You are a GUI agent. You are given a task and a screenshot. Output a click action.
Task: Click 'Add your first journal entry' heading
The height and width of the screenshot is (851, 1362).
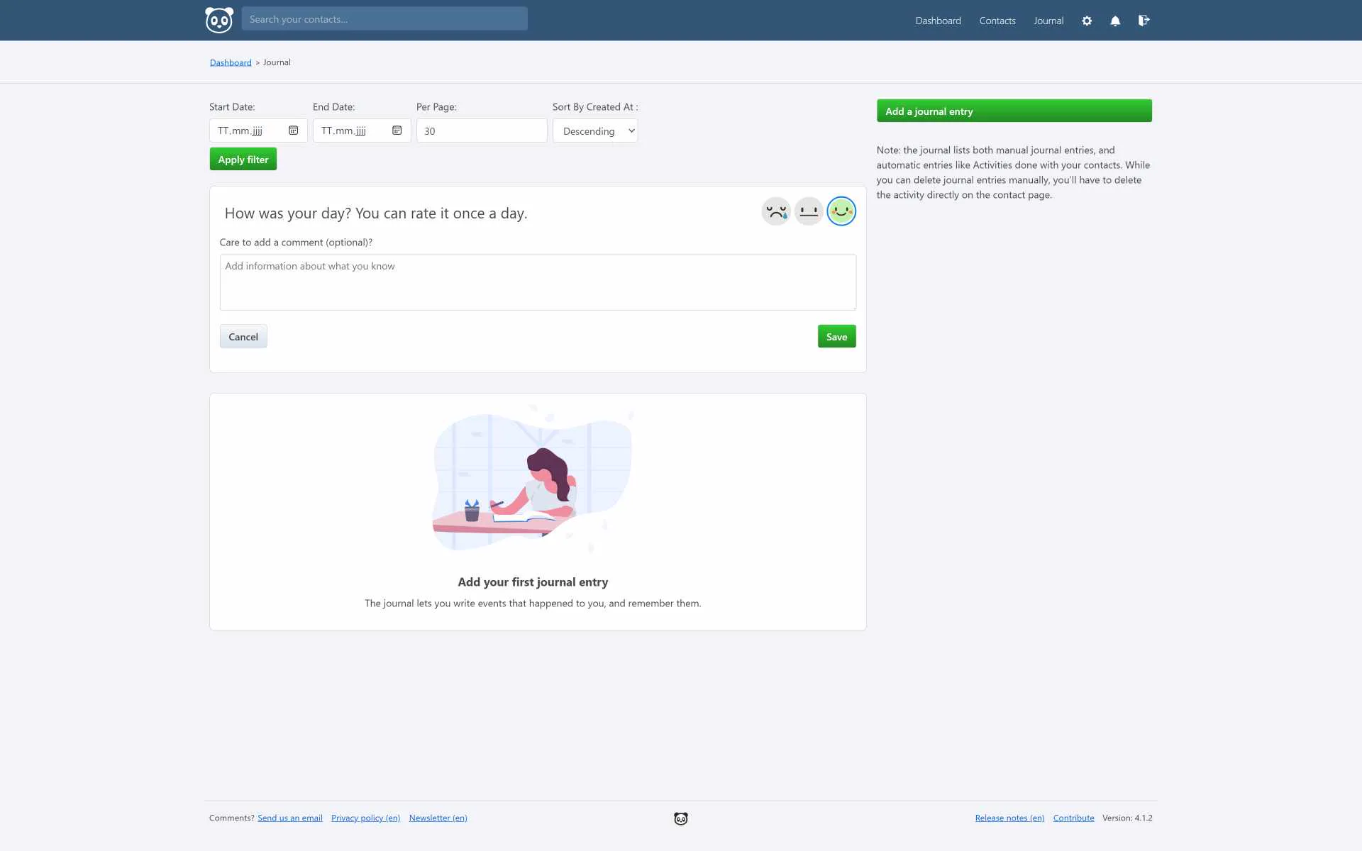[x=533, y=582]
